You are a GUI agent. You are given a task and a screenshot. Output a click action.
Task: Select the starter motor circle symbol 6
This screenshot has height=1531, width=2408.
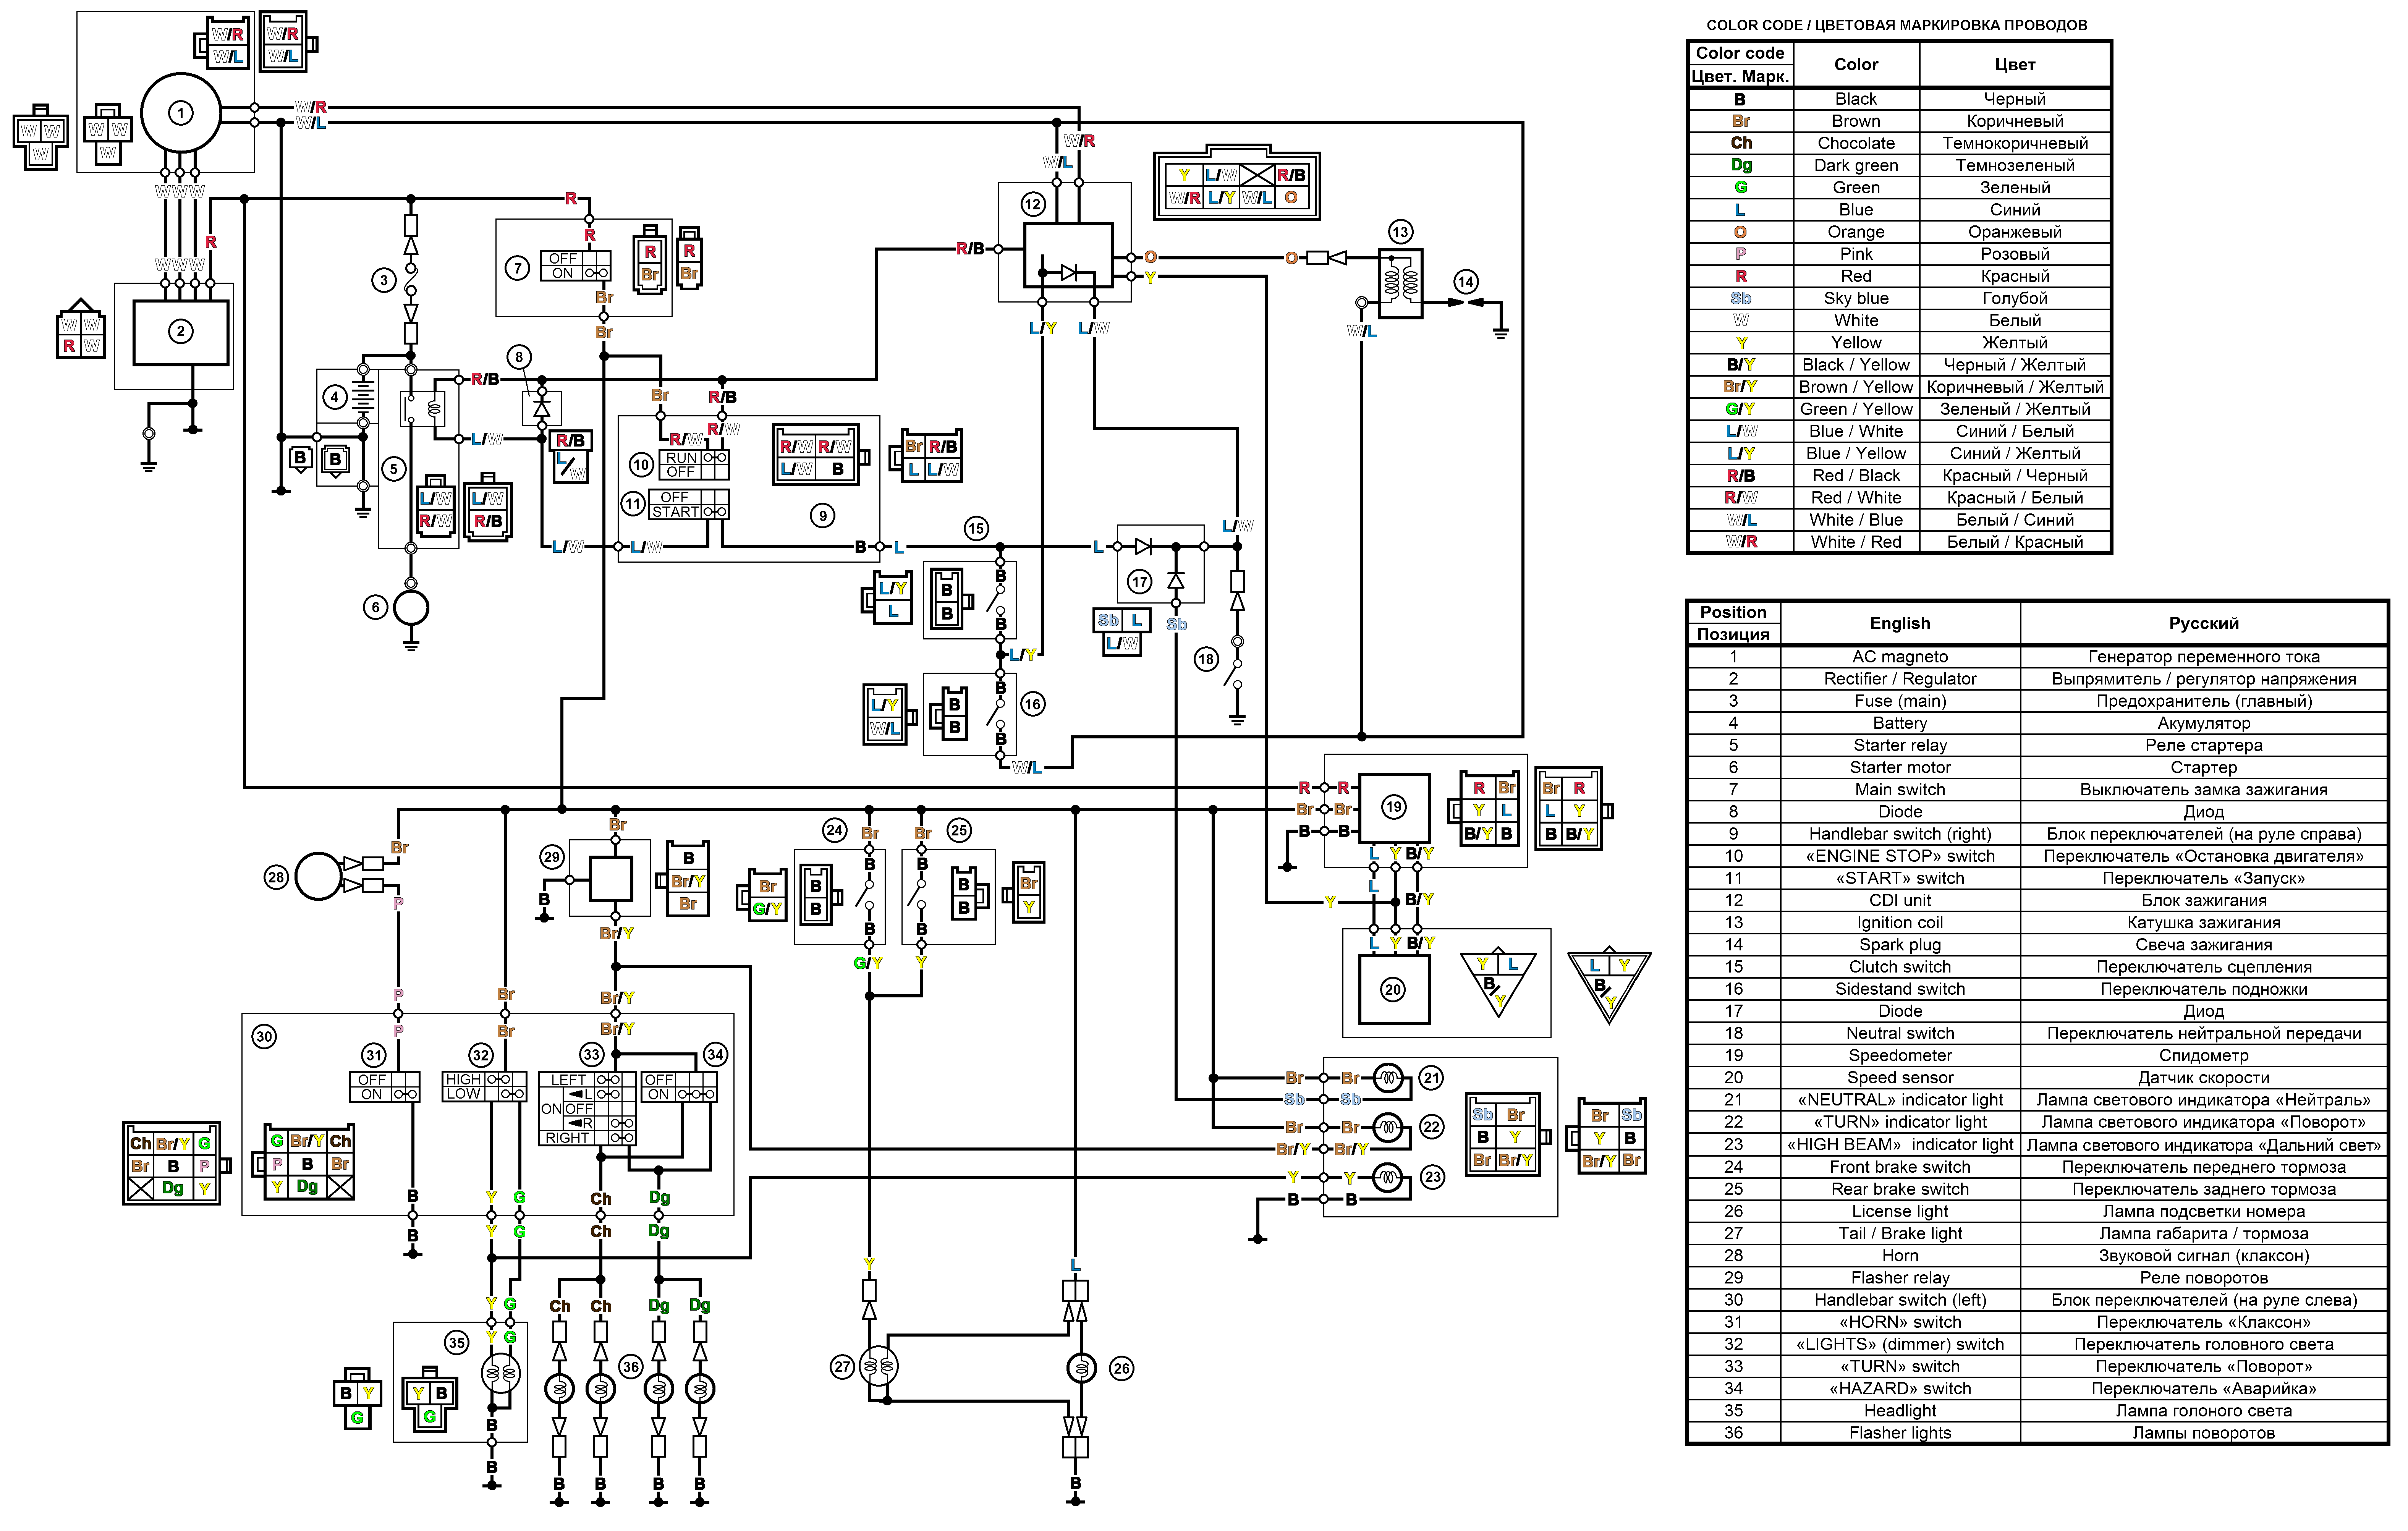click(411, 607)
